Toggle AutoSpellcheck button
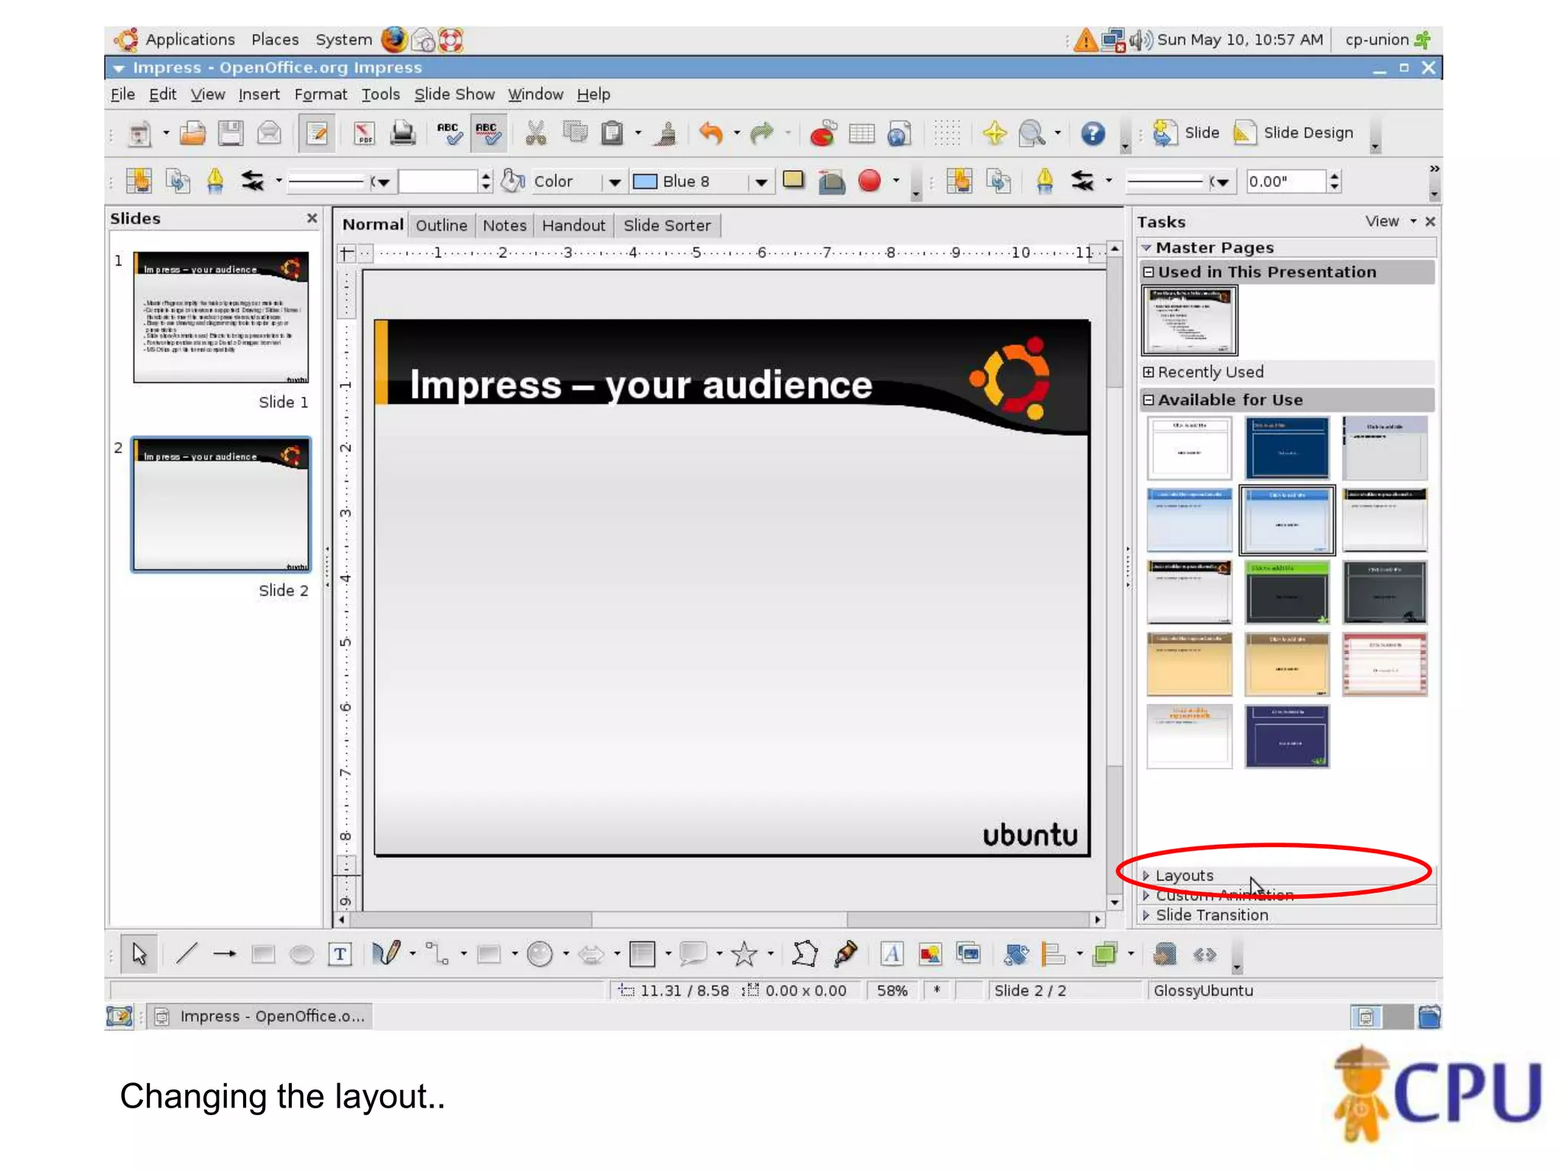Screen dimensions: 1560x1170 point(487,133)
